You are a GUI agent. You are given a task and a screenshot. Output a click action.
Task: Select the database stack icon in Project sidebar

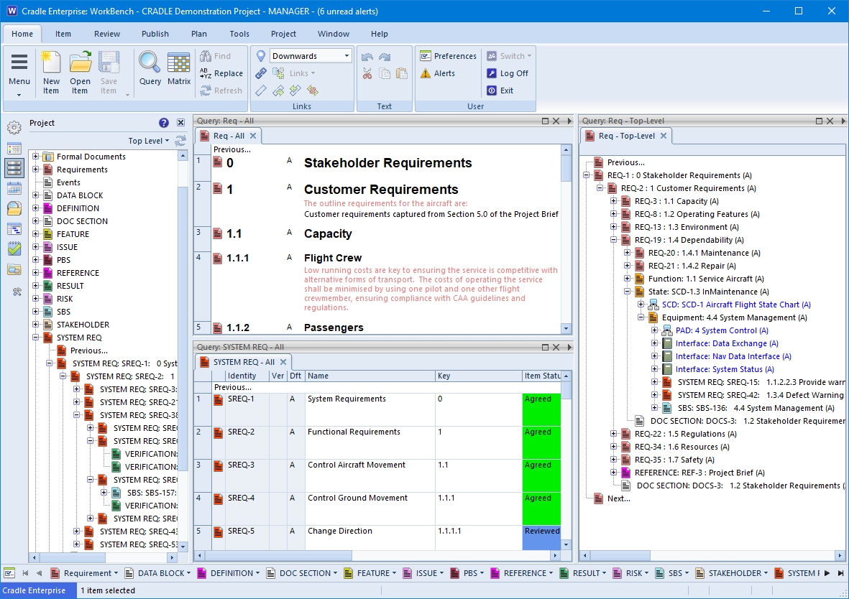coord(14,168)
